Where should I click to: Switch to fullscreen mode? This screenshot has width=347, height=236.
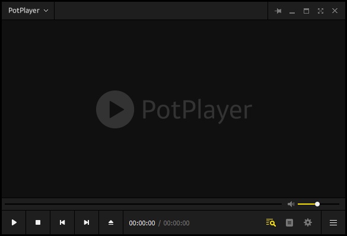click(320, 11)
